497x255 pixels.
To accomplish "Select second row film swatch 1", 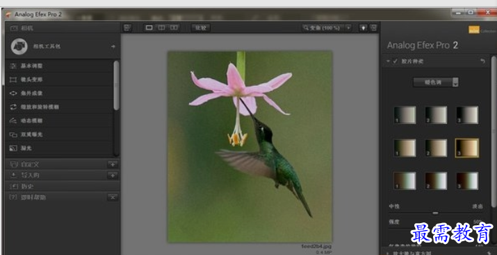I will pos(405,148).
